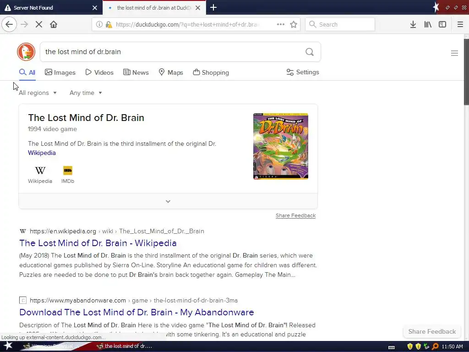
Task: Bookmark this page with star icon
Action: point(294,24)
